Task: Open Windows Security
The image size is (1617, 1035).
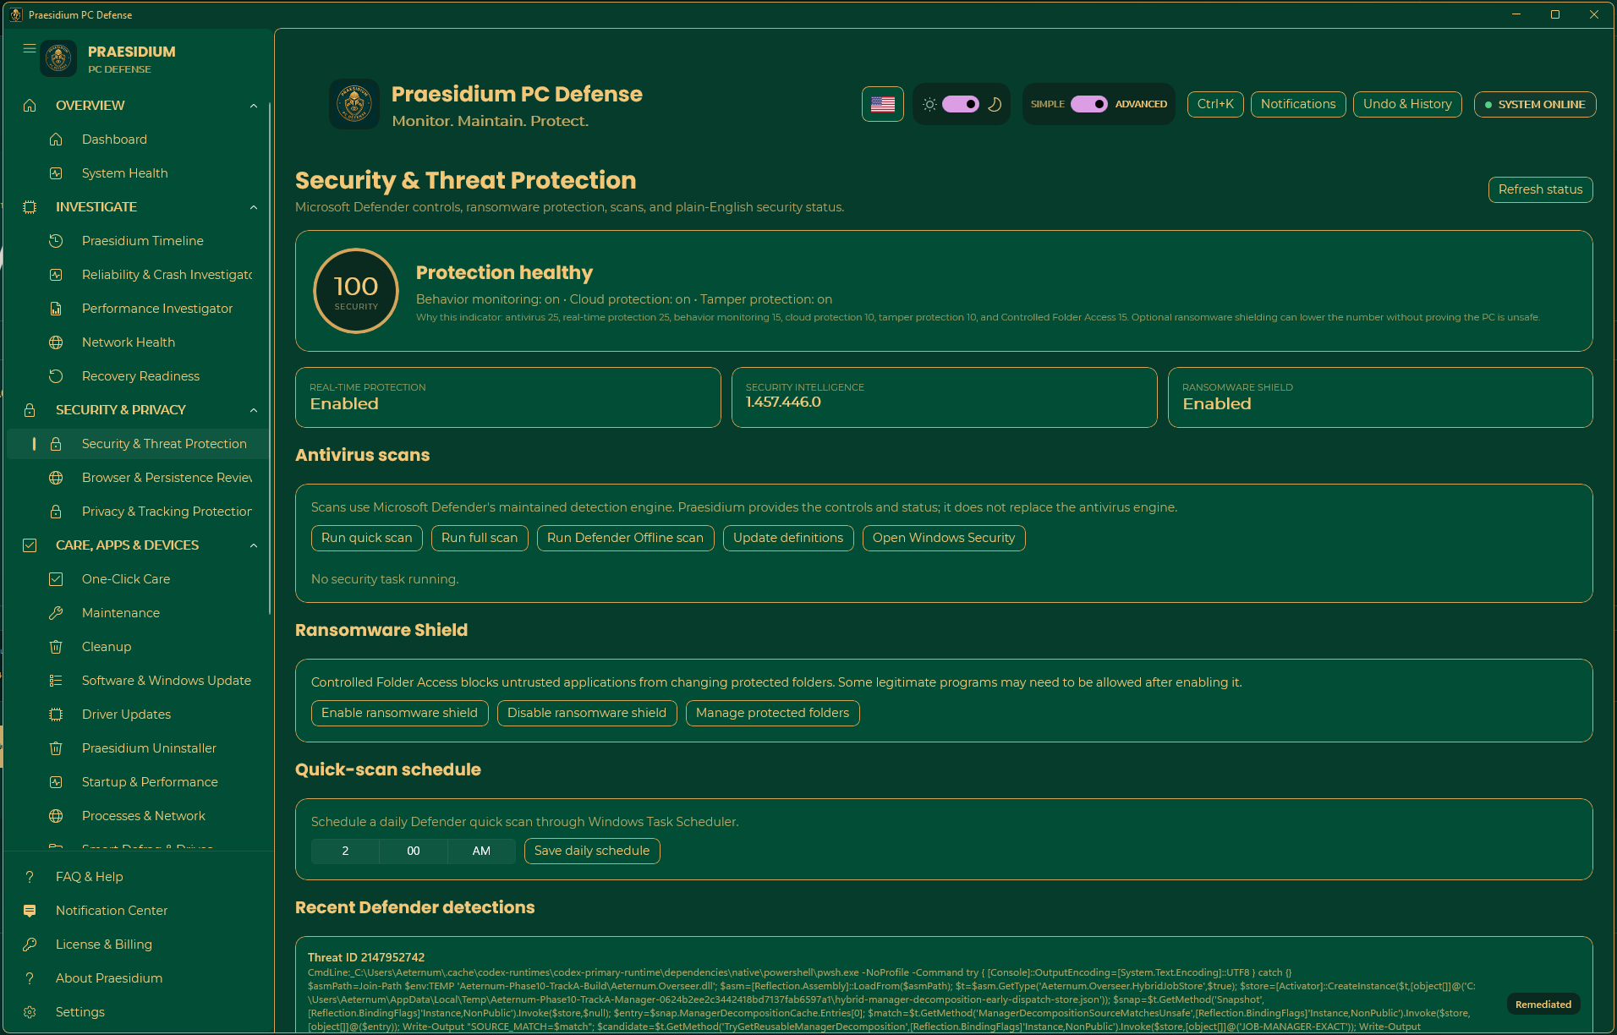Action: tap(944, 538)
